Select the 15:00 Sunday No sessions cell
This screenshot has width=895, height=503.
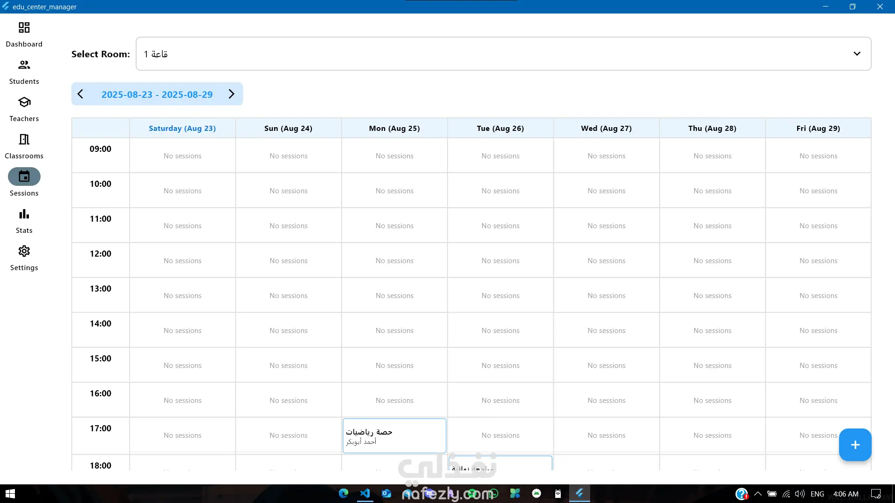pyautogui.click(x=288, y=365)
